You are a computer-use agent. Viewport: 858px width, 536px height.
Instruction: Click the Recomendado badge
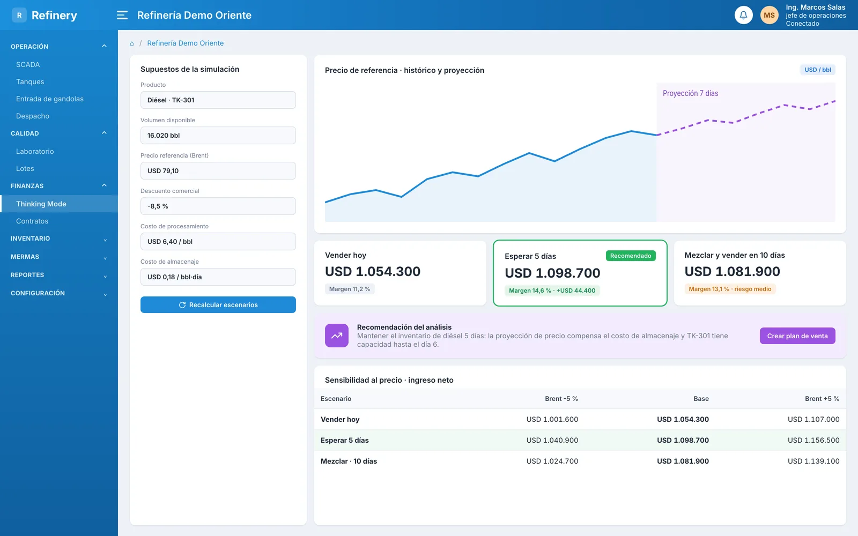click(631, 256)
